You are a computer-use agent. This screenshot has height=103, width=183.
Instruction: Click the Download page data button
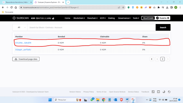pyautogui.click(x=26, y=59)
